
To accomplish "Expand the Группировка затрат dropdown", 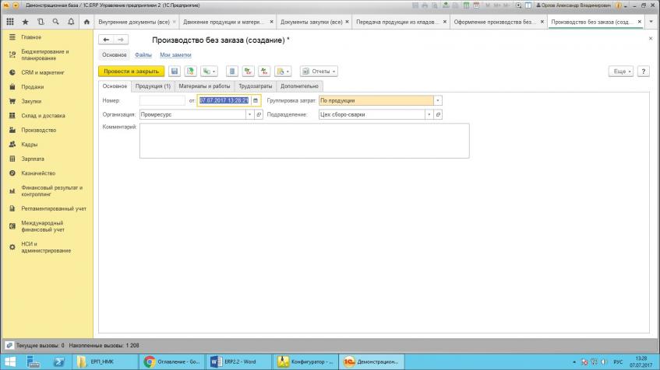I will 438,100.
